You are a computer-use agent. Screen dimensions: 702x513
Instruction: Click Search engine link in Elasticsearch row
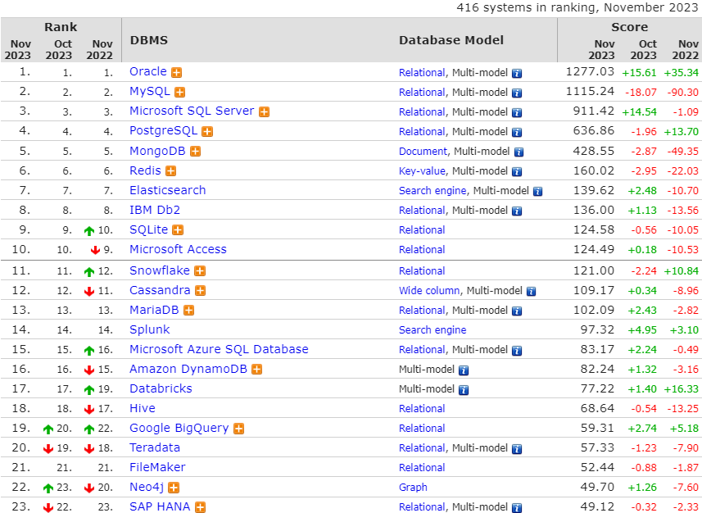[x=433, y=191]
